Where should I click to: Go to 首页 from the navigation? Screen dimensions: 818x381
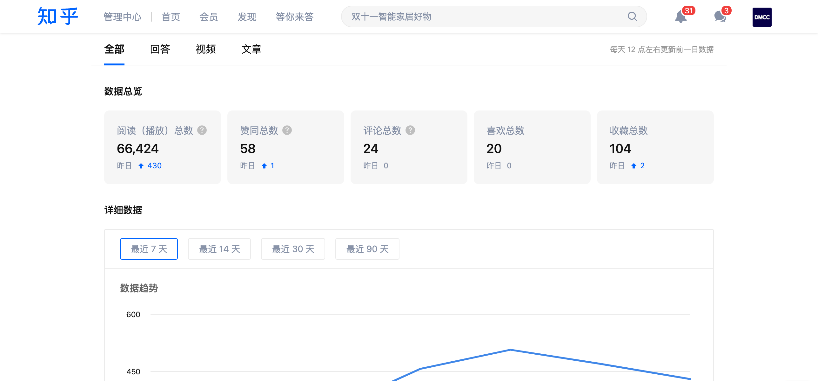pos(171,17)
